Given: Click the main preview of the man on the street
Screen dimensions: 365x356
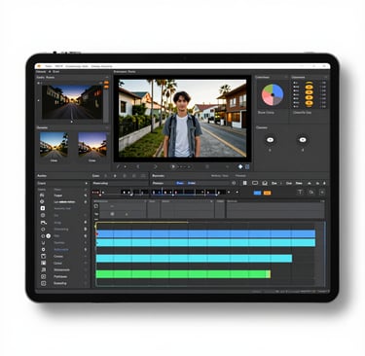Looking at the screenshot, I should click(182, 119).
